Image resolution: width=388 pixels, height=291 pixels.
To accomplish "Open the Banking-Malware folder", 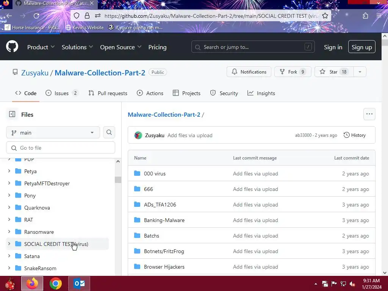I will point(164,220).
